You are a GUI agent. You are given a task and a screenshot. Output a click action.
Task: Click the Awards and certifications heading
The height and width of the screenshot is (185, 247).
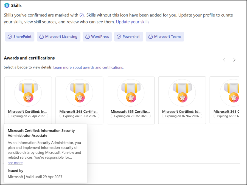coord(29,58)
